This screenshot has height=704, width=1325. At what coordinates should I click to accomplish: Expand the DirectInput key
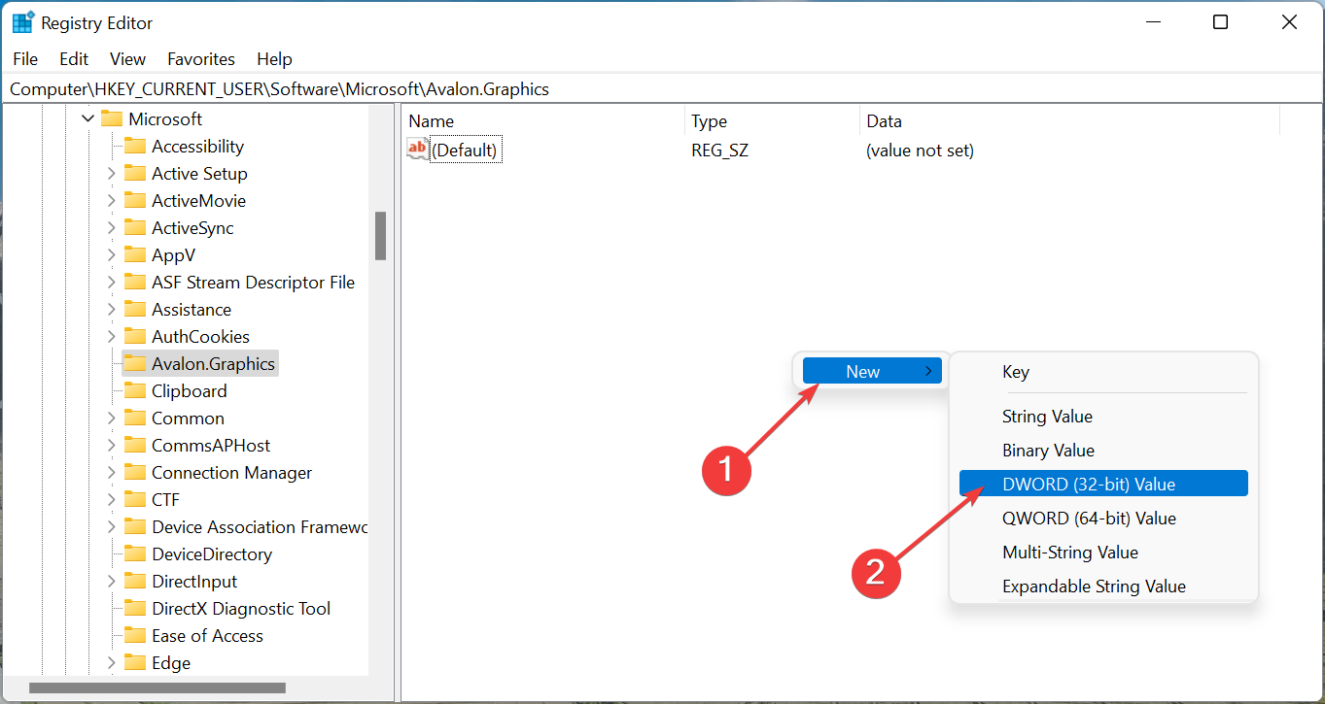click(x=111, y=582)
